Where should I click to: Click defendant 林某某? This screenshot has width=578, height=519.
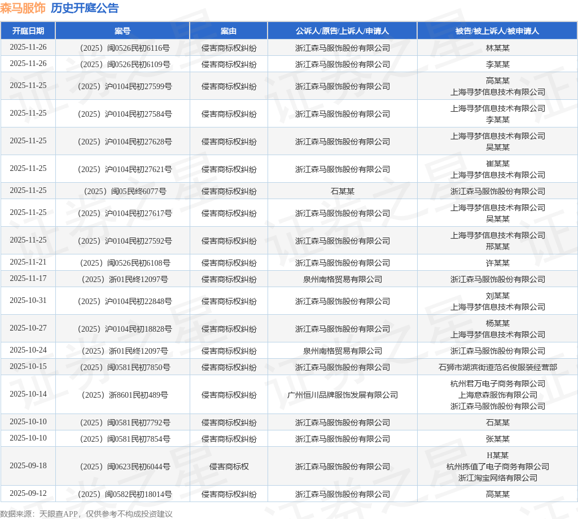(498, 48)
